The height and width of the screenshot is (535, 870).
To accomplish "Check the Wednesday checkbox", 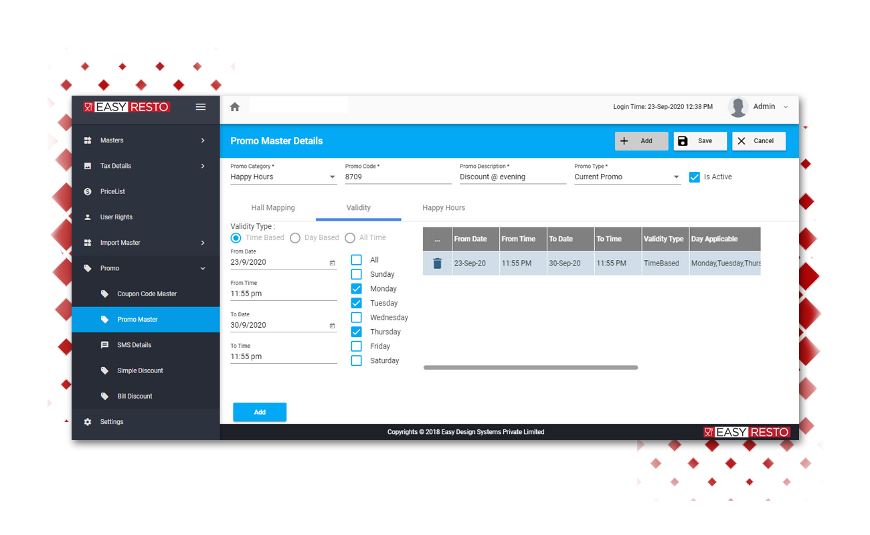I will (x=357, y=318).
